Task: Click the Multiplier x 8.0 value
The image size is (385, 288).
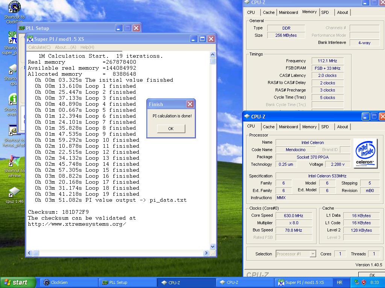Action: pos(294,223)
